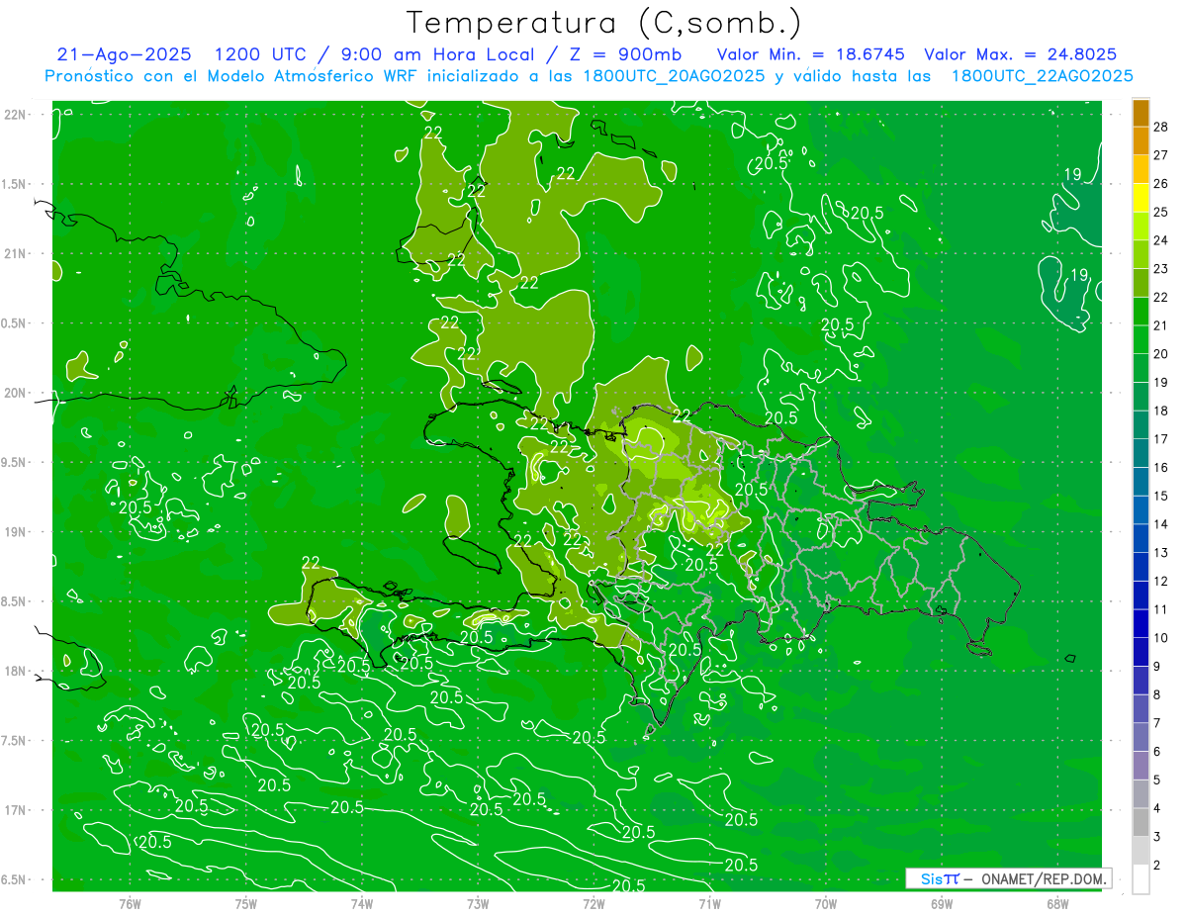Click the '20N' latitude axis label

(x=15, y=393)
